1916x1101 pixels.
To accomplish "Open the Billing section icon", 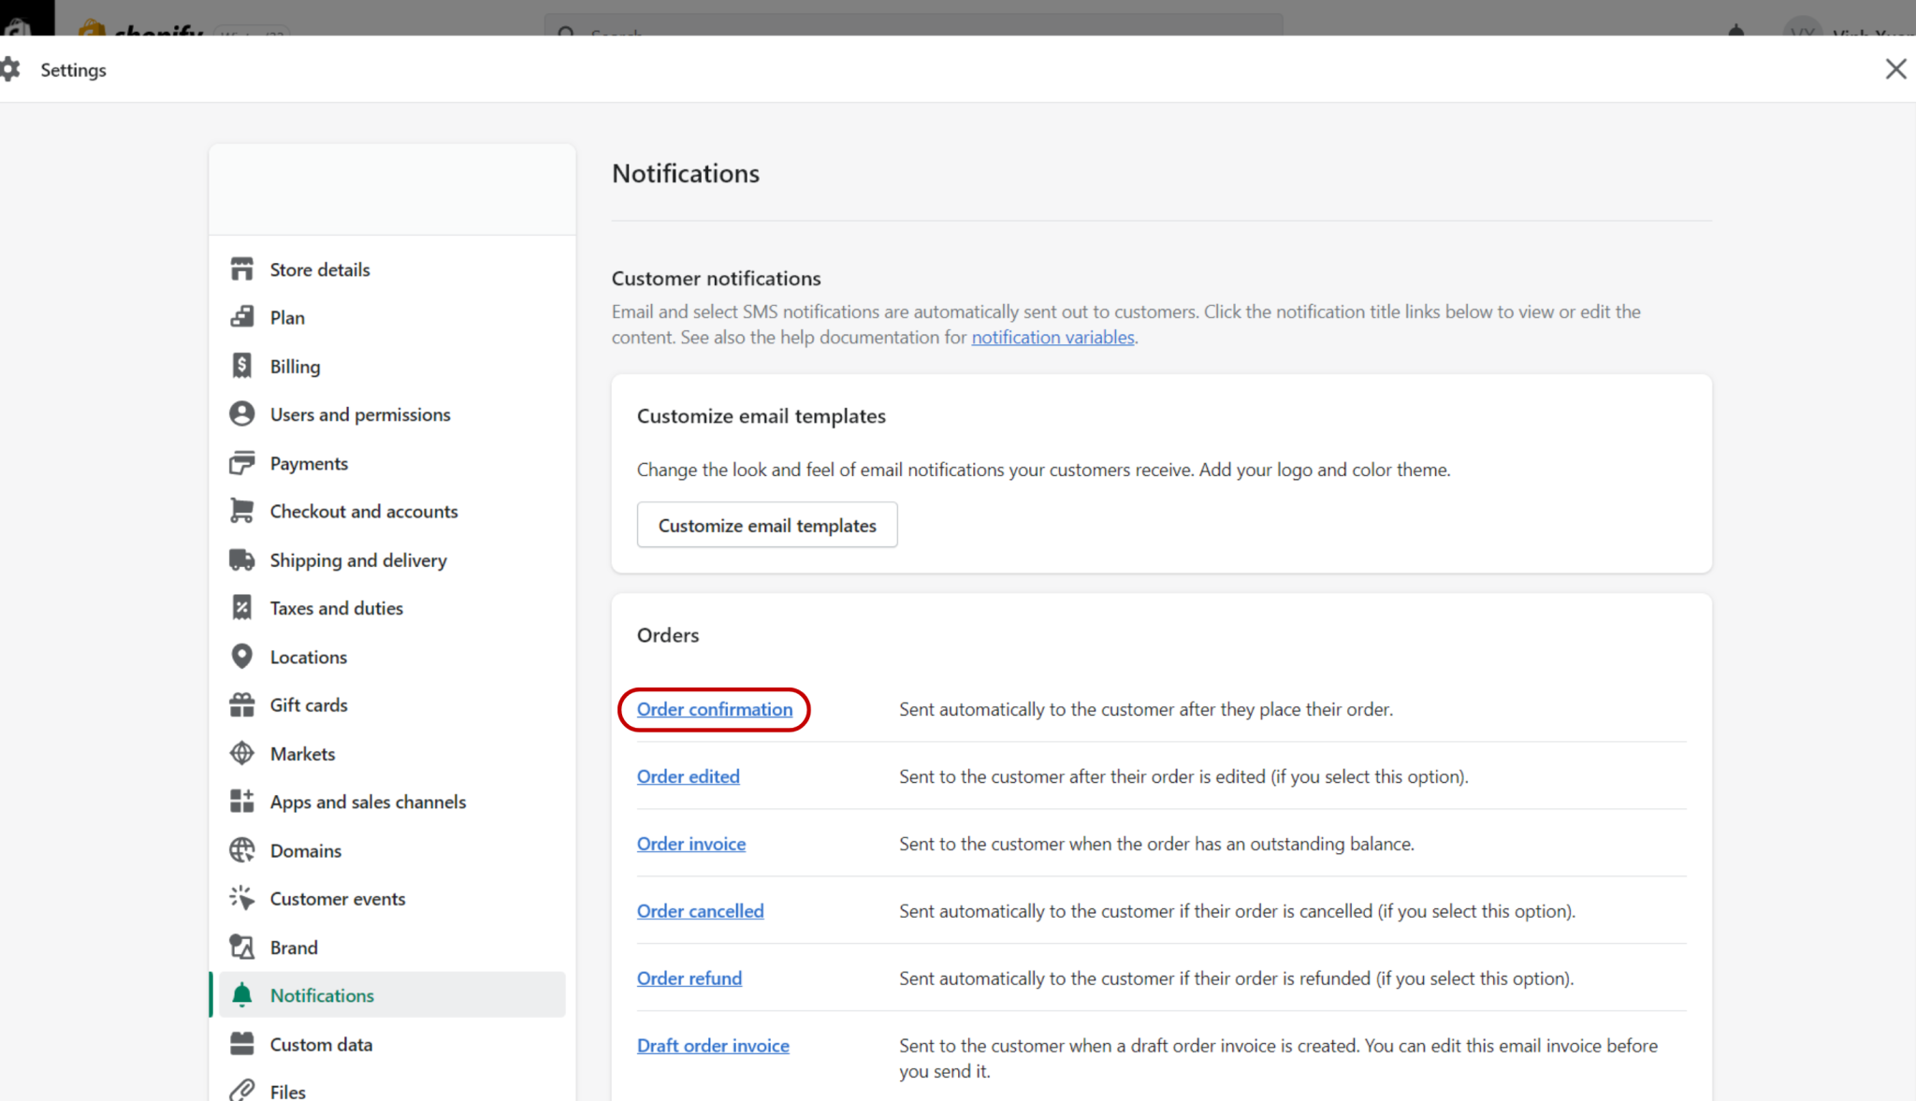I will (x=241, y=366).
